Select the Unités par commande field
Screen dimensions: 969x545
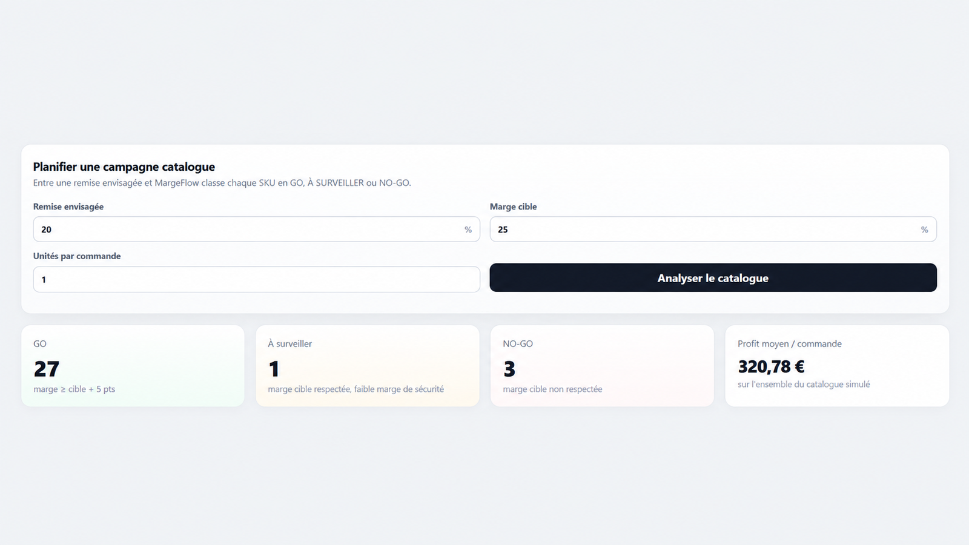tap(256, 279)
